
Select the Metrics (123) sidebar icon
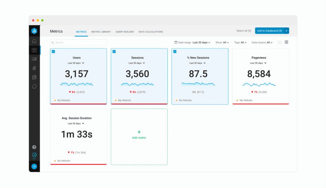34,50
